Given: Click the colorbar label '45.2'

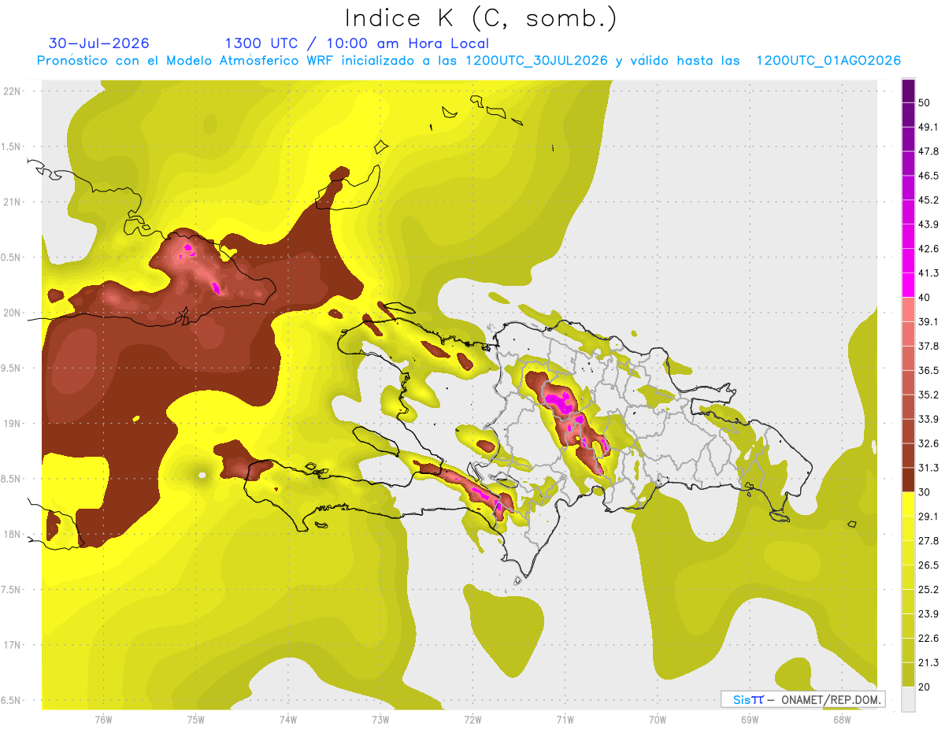Looking at the screenshot, I should click(x=928, y=200).
